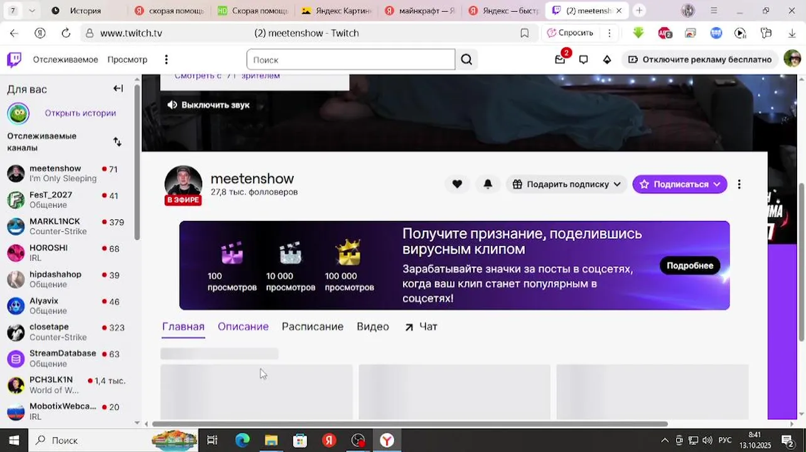Screen dimensions: 806x452
Task: Click the browser back arrow
Action: 14,33
